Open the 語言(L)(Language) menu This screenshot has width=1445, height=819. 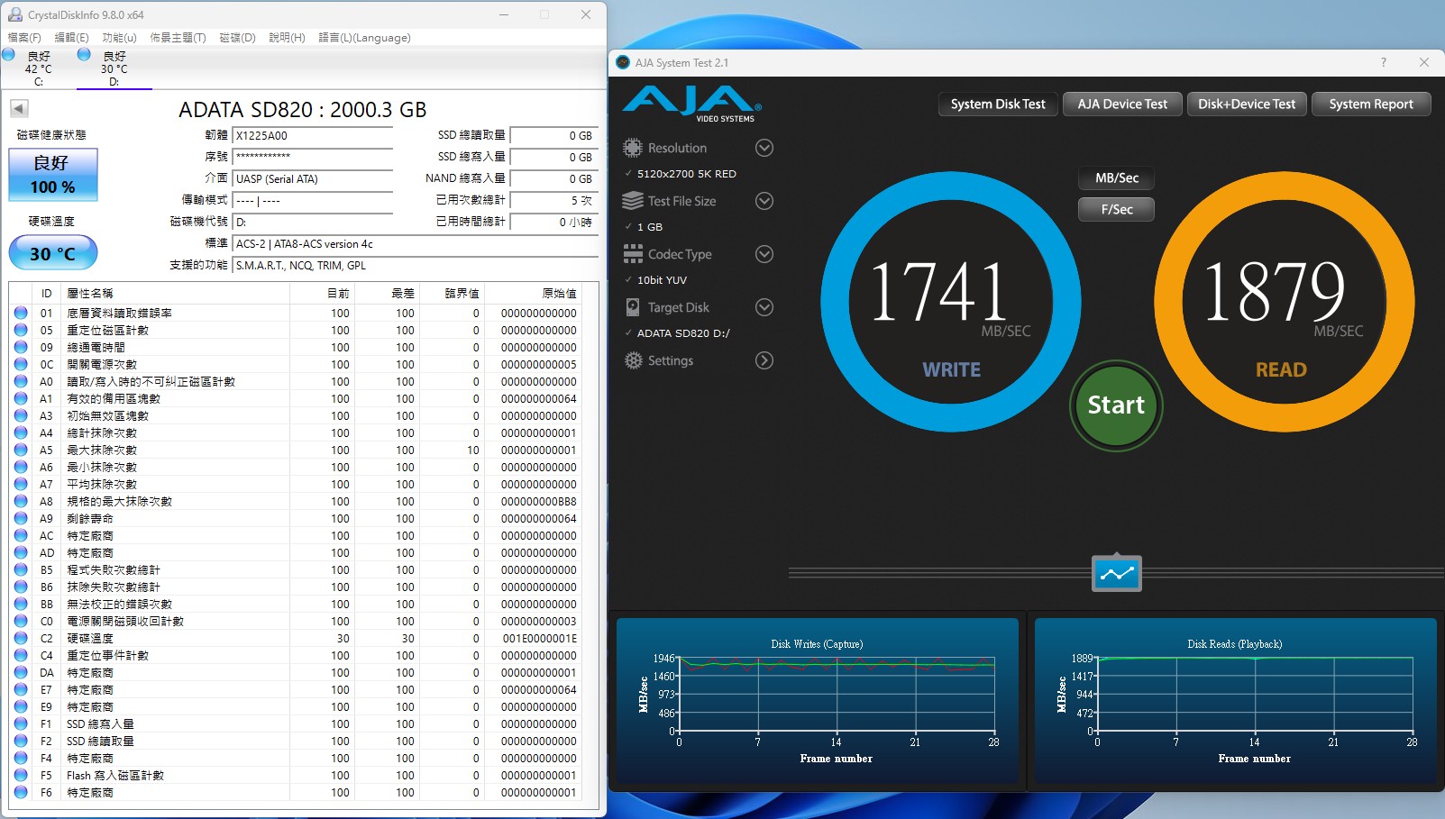click(x=364, y=38)
